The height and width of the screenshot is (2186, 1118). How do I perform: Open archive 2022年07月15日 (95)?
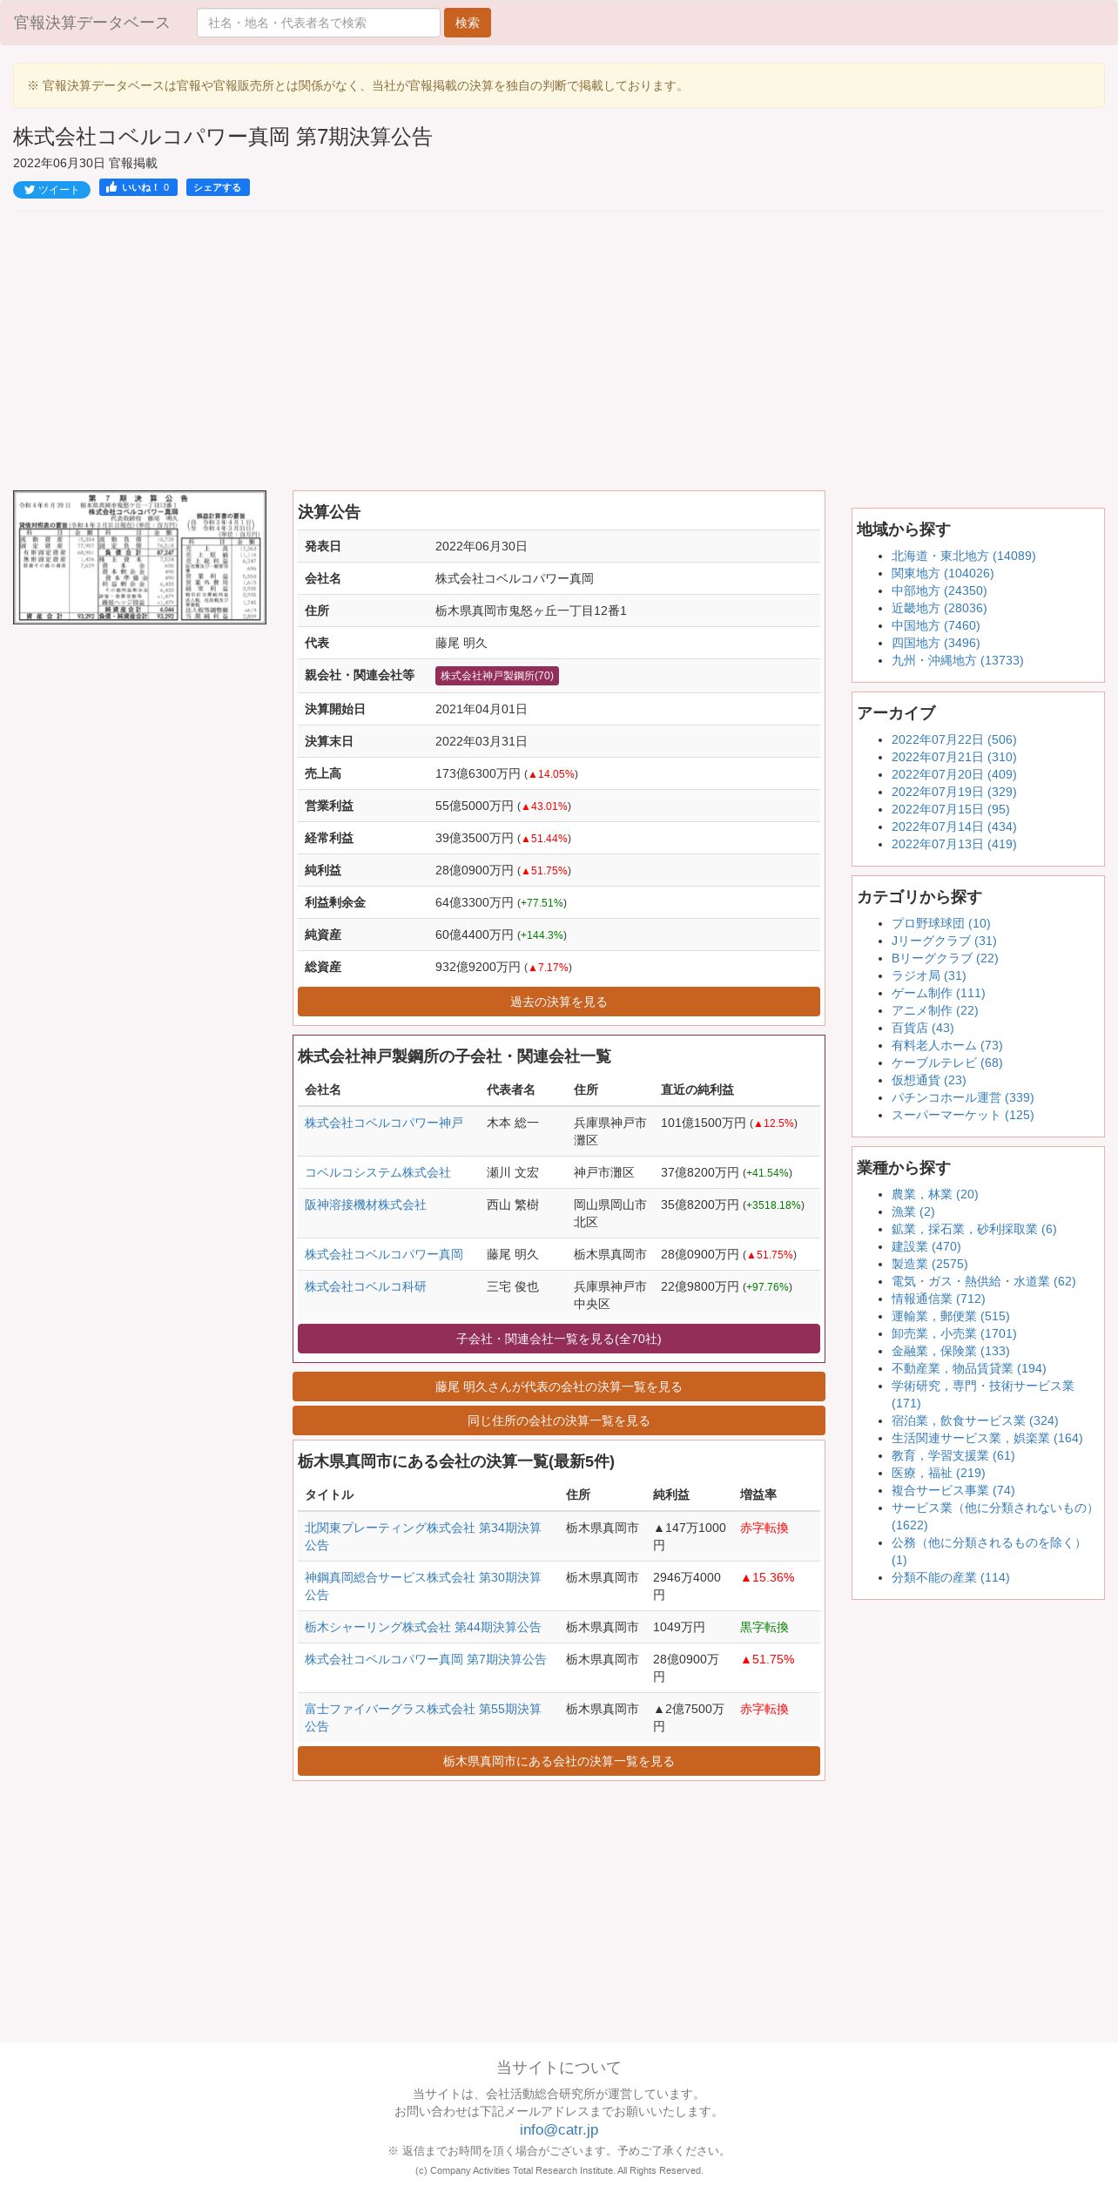(x=950, y=809)
